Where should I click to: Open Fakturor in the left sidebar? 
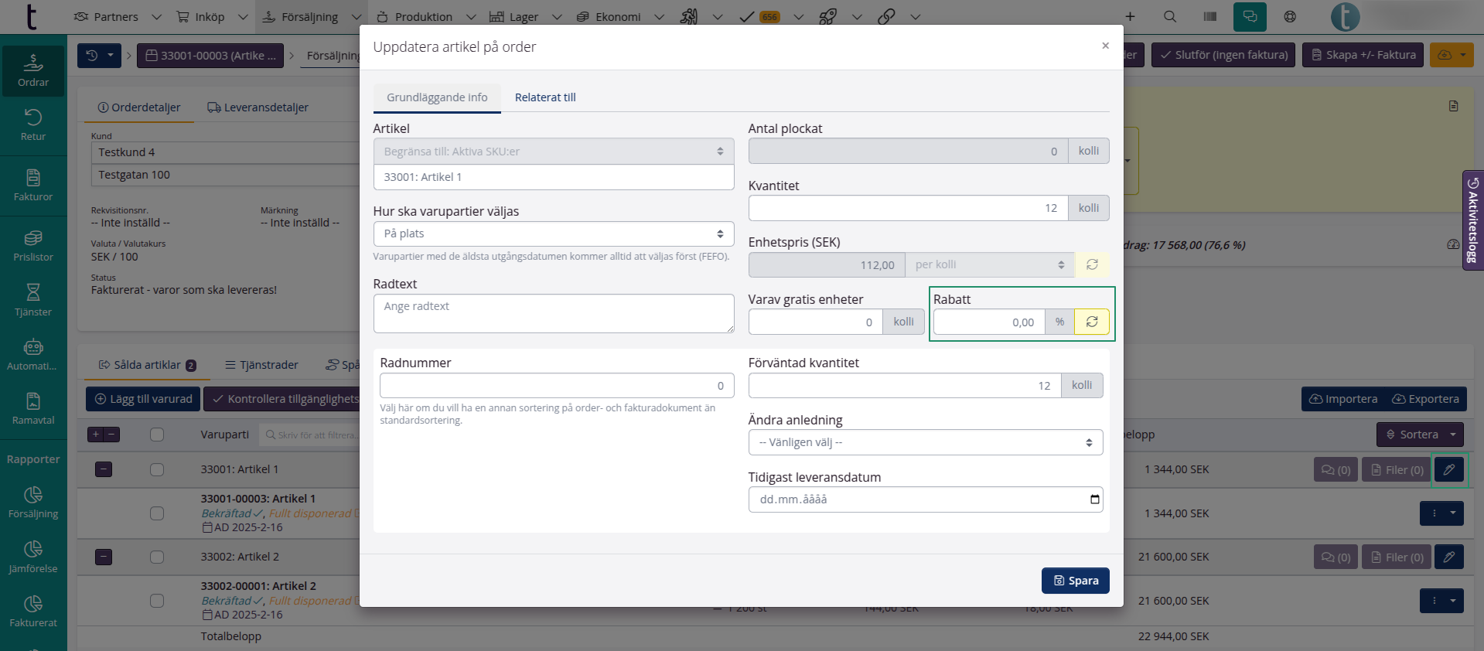coord(33,185)
